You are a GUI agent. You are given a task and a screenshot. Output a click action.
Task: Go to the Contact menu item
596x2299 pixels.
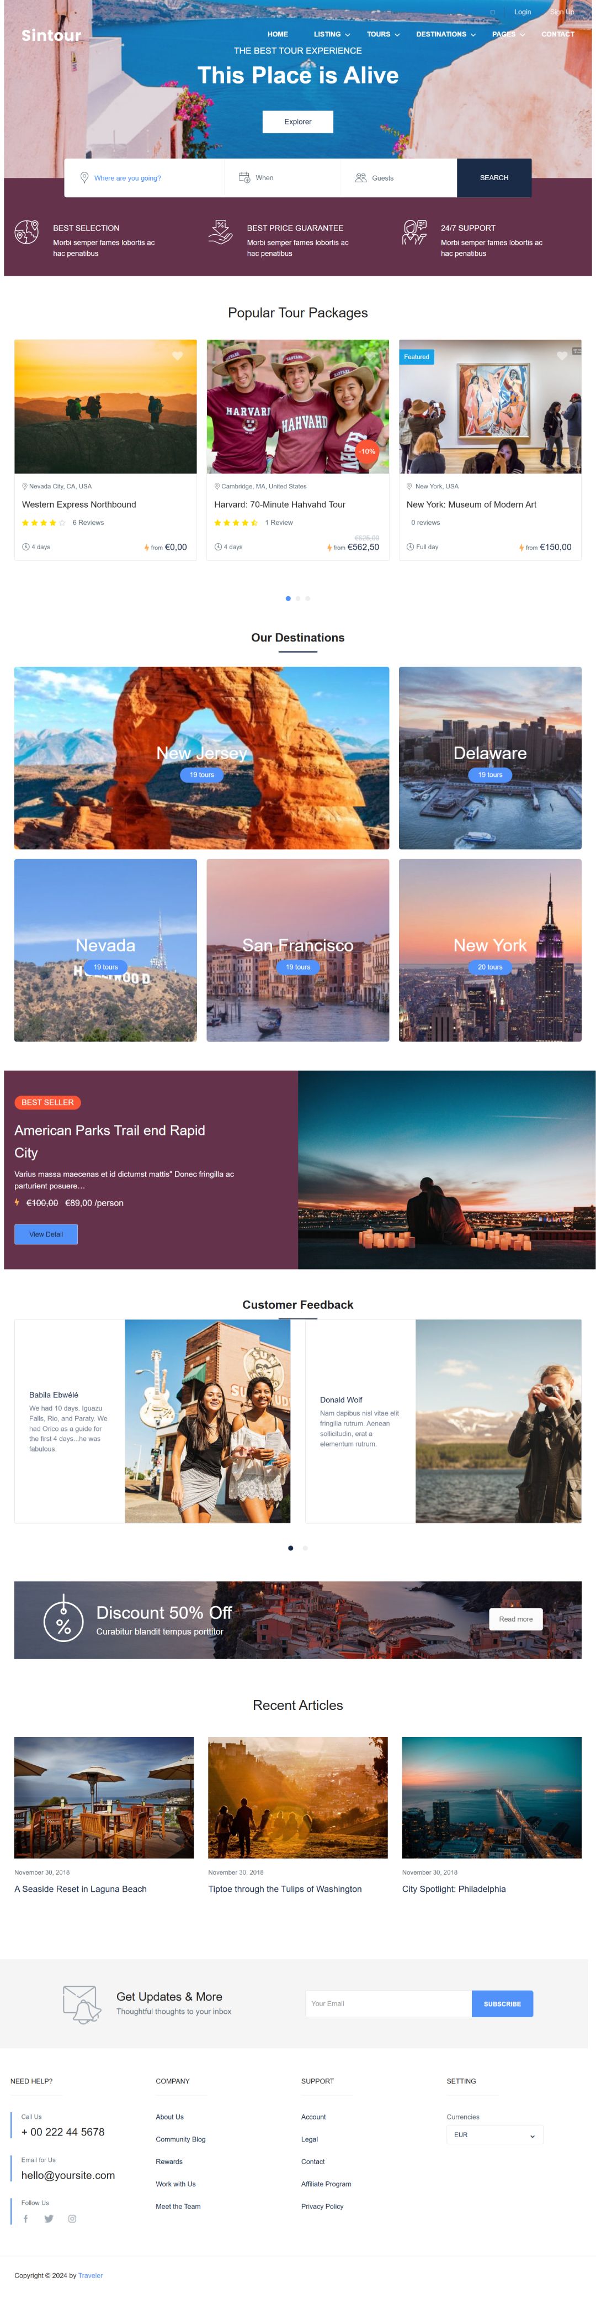point(558,34)
